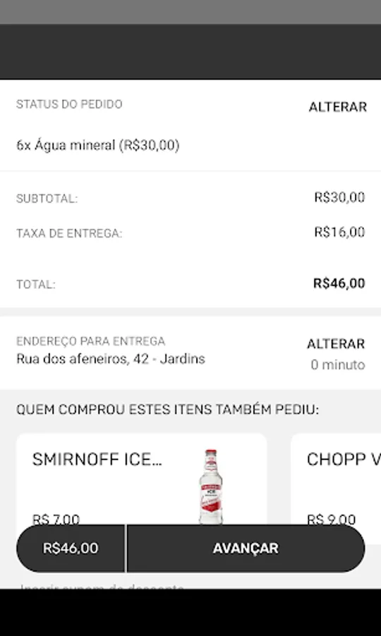Select the Smirnoff Ice bottle image
The image size is (381, 636).
[x=210, y=486]
